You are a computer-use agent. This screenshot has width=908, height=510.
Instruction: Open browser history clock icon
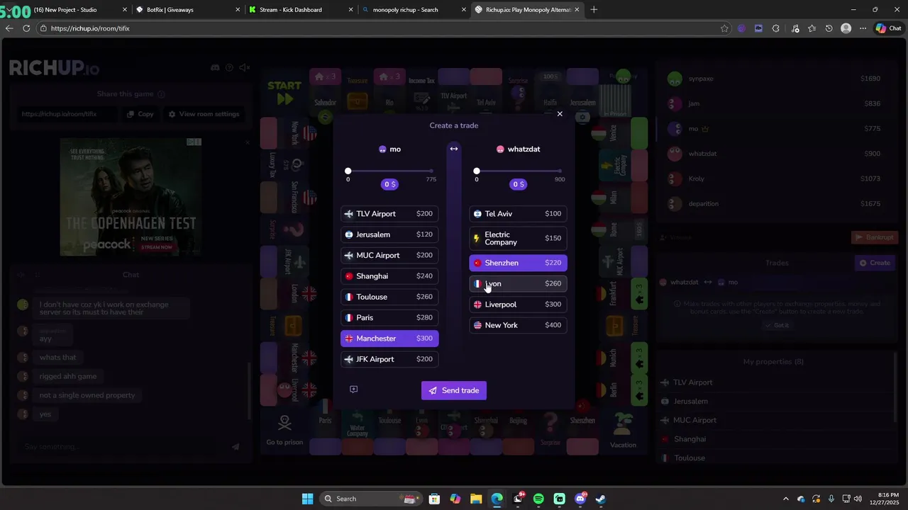click(829, 28)
